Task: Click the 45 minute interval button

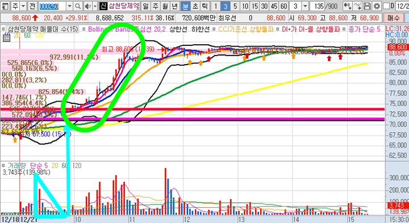Action: pyautogui.click(x=274, y=6)
